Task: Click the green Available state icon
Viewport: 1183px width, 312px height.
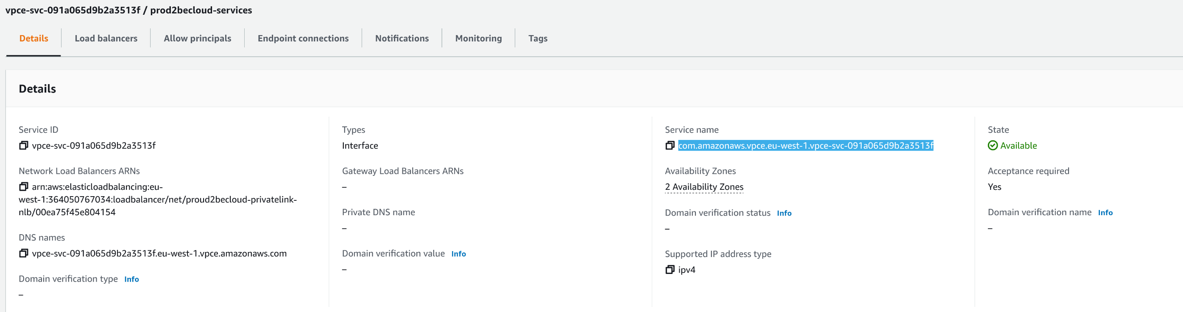Action: point(993,145)
